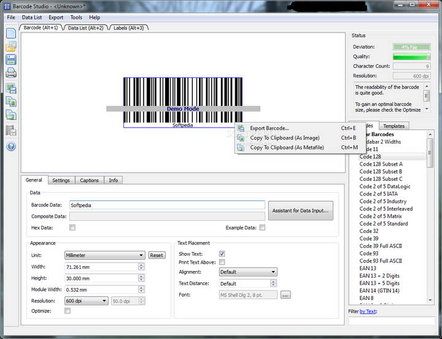
Task: Click the barcode preview image
Action: click(183, 102)
